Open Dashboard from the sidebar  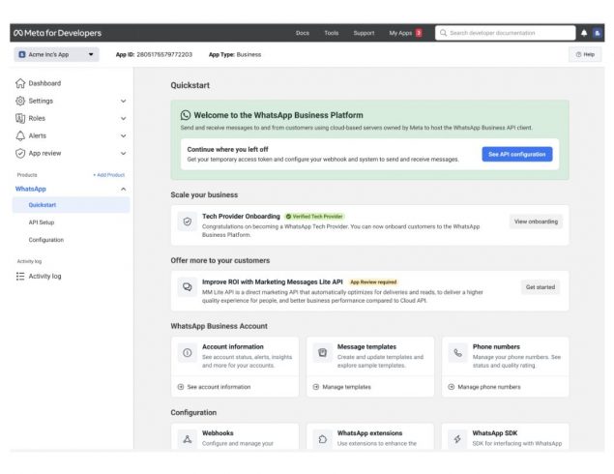tap(44, 83)
